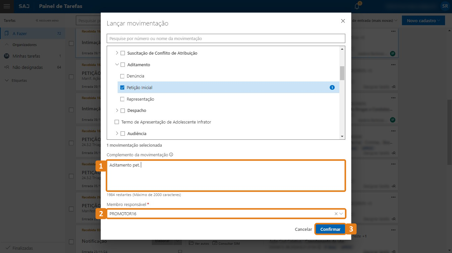Screen dimensions: 452x253
Task: Open the SR user avatar menu
Action: [444, 6]
